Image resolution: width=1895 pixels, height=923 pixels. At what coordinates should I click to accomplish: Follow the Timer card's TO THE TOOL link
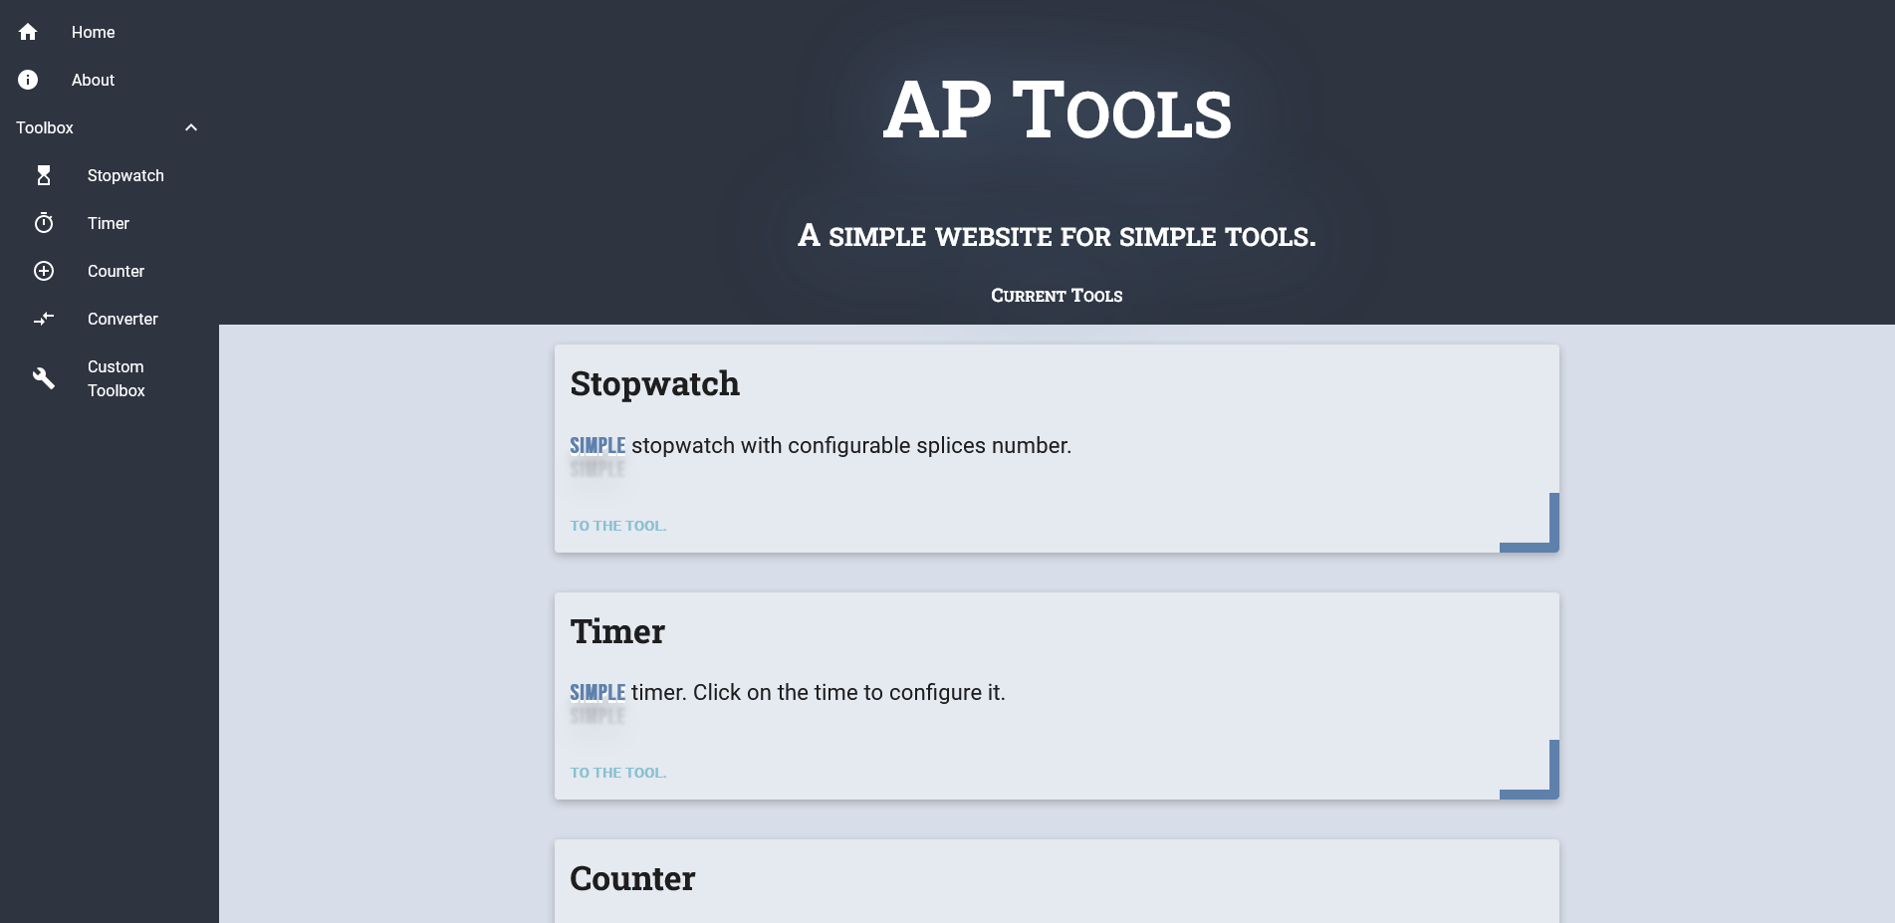[618, 773]
